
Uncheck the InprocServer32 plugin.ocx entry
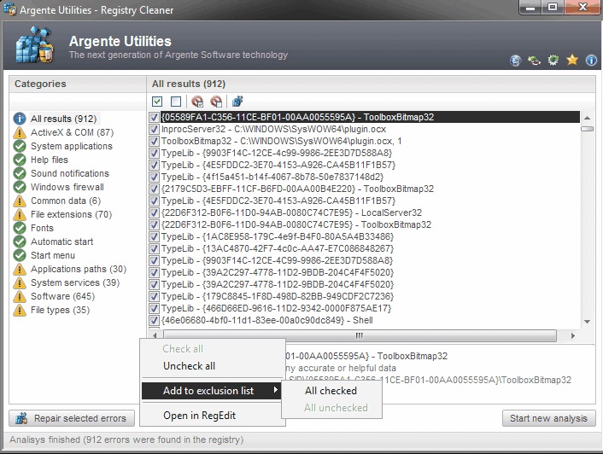(x=155, y=129)
